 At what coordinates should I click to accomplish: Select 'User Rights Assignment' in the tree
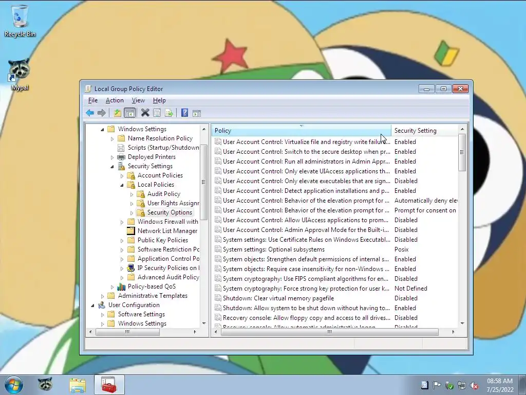(x=173, y=203)
